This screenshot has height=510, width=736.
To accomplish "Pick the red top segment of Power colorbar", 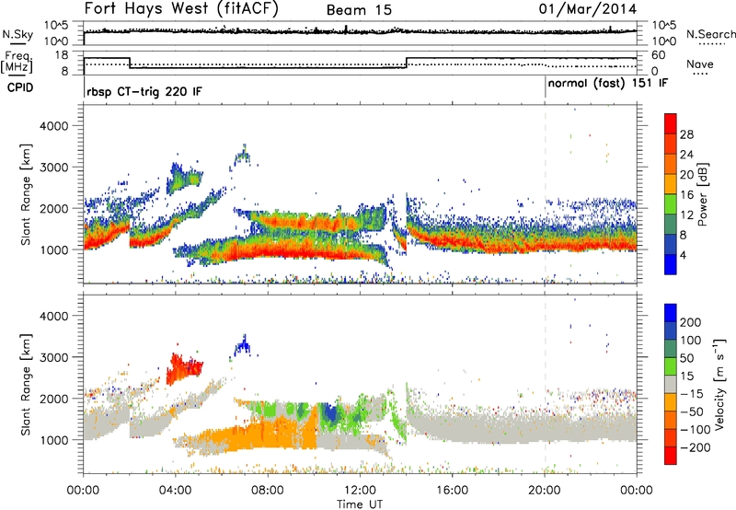I will [x=671, y=123].
